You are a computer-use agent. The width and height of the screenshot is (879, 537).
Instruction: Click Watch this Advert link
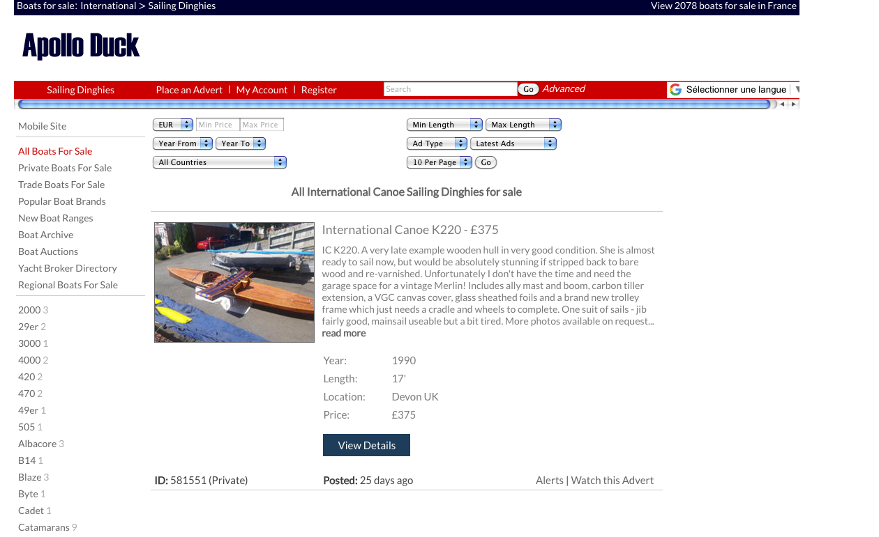point(613,480)
